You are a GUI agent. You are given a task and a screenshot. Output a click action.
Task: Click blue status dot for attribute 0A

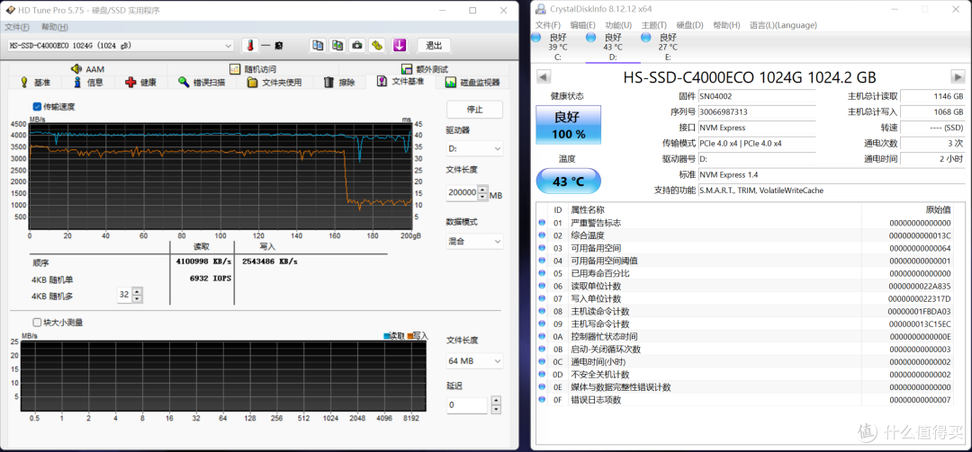click(542, 337)
